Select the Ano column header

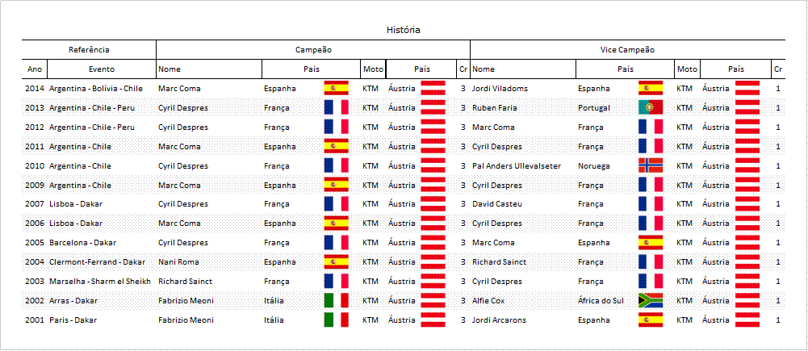(x=35, y=69)
